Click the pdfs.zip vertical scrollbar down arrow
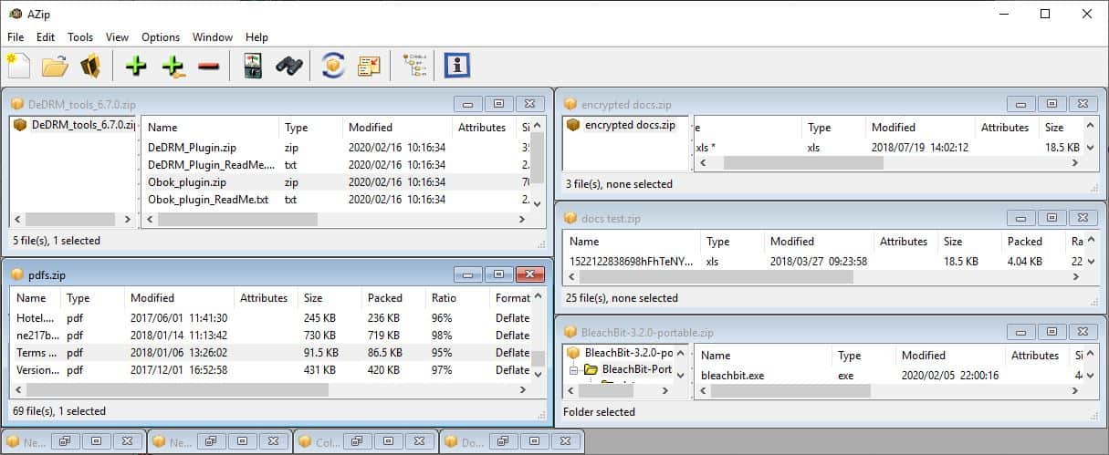 pyautogui.click(x=538, y=373)
